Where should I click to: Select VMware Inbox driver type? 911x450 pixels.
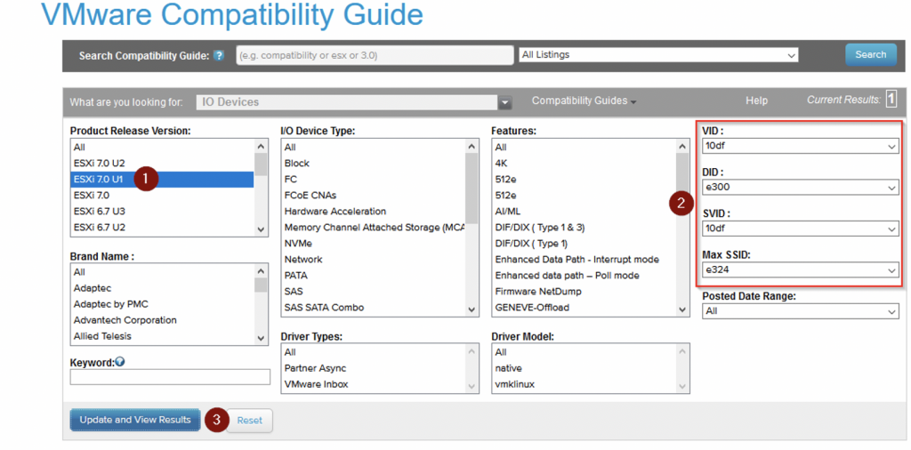pyautogui.click(x=373, y=384)
